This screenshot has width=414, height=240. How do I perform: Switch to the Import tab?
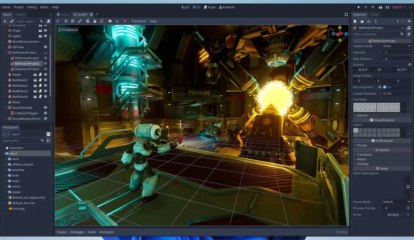click(x=20, y=14)
